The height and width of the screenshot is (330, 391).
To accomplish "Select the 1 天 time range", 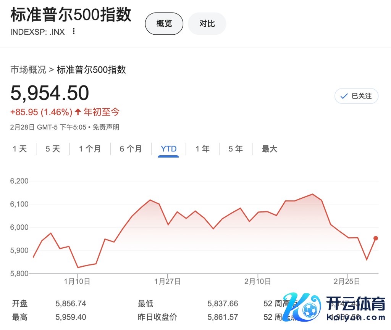I will pyautogui.click(x=20, y=149).
